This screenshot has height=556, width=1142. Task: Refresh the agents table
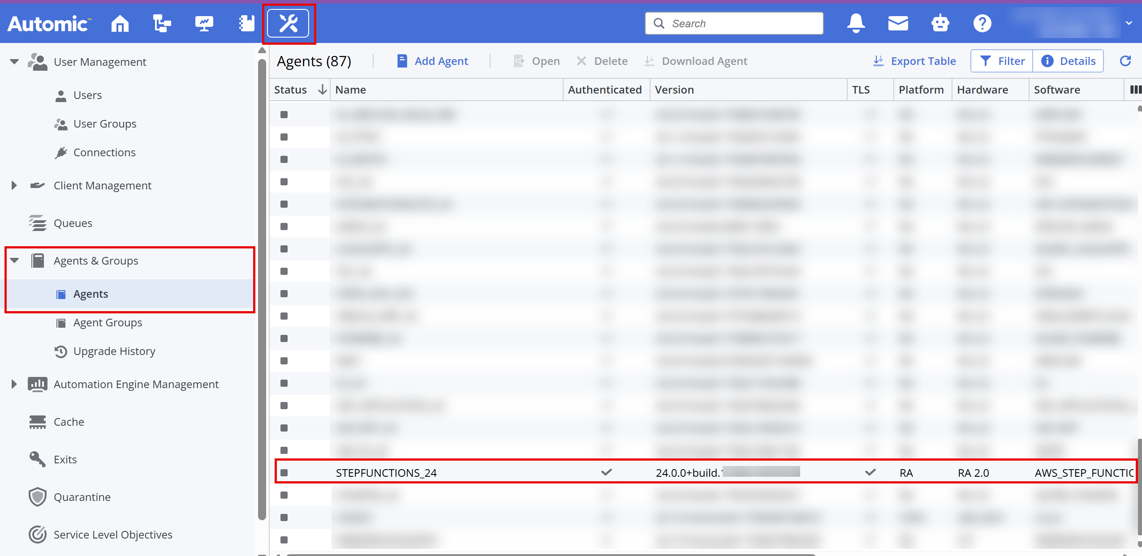tap(1125, 61)
